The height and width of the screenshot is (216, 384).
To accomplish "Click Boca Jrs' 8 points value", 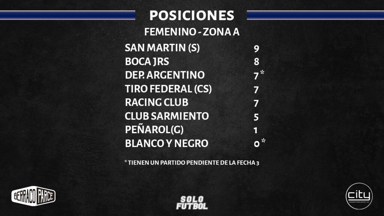I will coord(256,62).
